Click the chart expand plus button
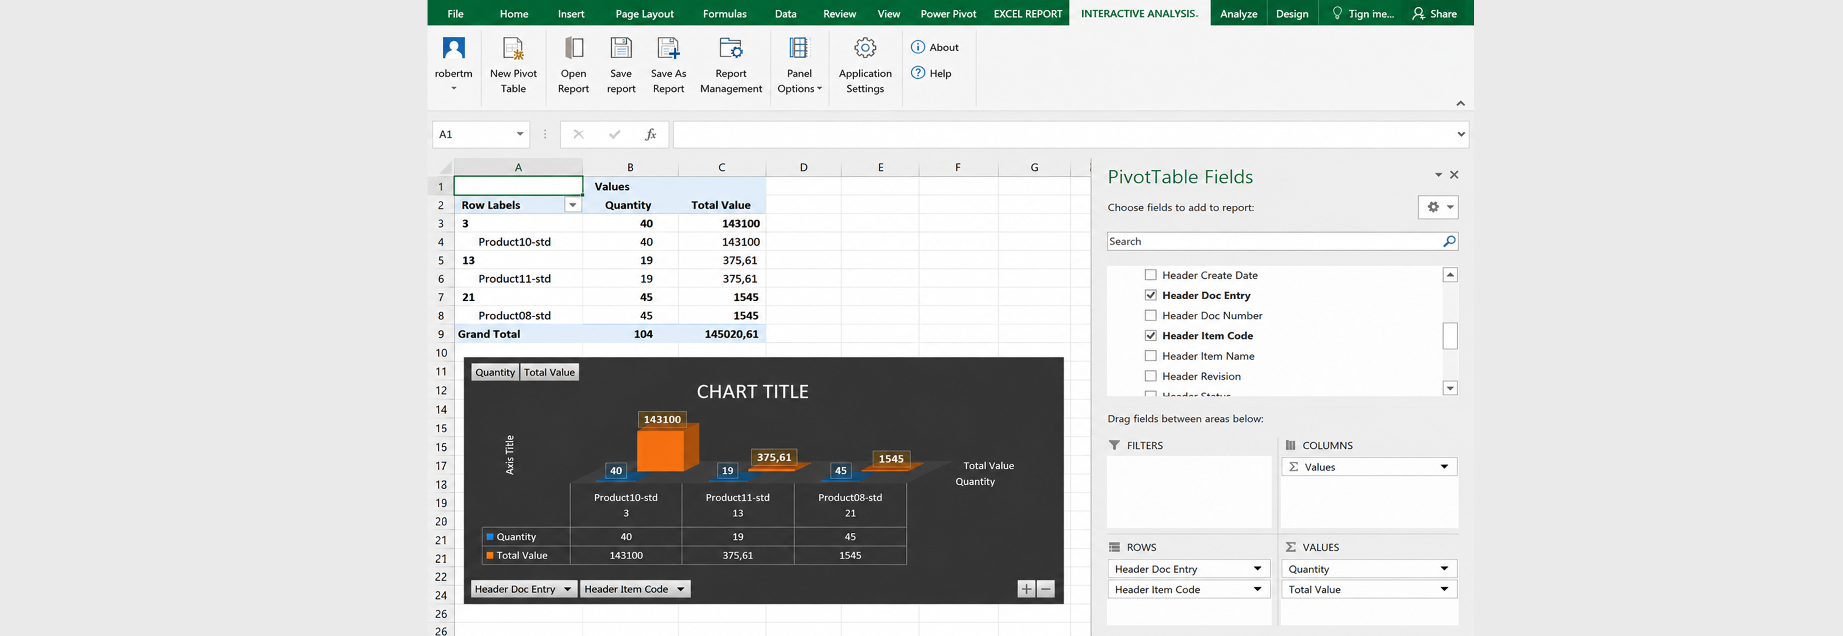1843x636 pixels. 1026,589
